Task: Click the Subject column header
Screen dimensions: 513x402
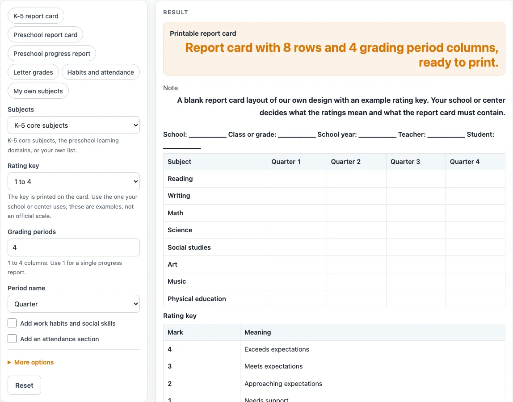Action: [x=215, y=162]
